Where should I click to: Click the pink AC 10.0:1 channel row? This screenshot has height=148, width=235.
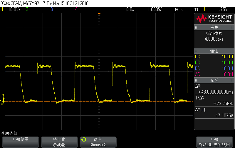214,74
